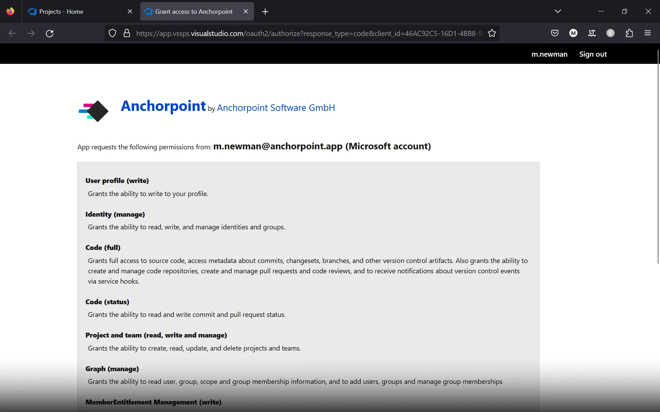This screenshot has height=412, width=660.
Task: Click the back navigation arrow
Action: pos(12,33)
